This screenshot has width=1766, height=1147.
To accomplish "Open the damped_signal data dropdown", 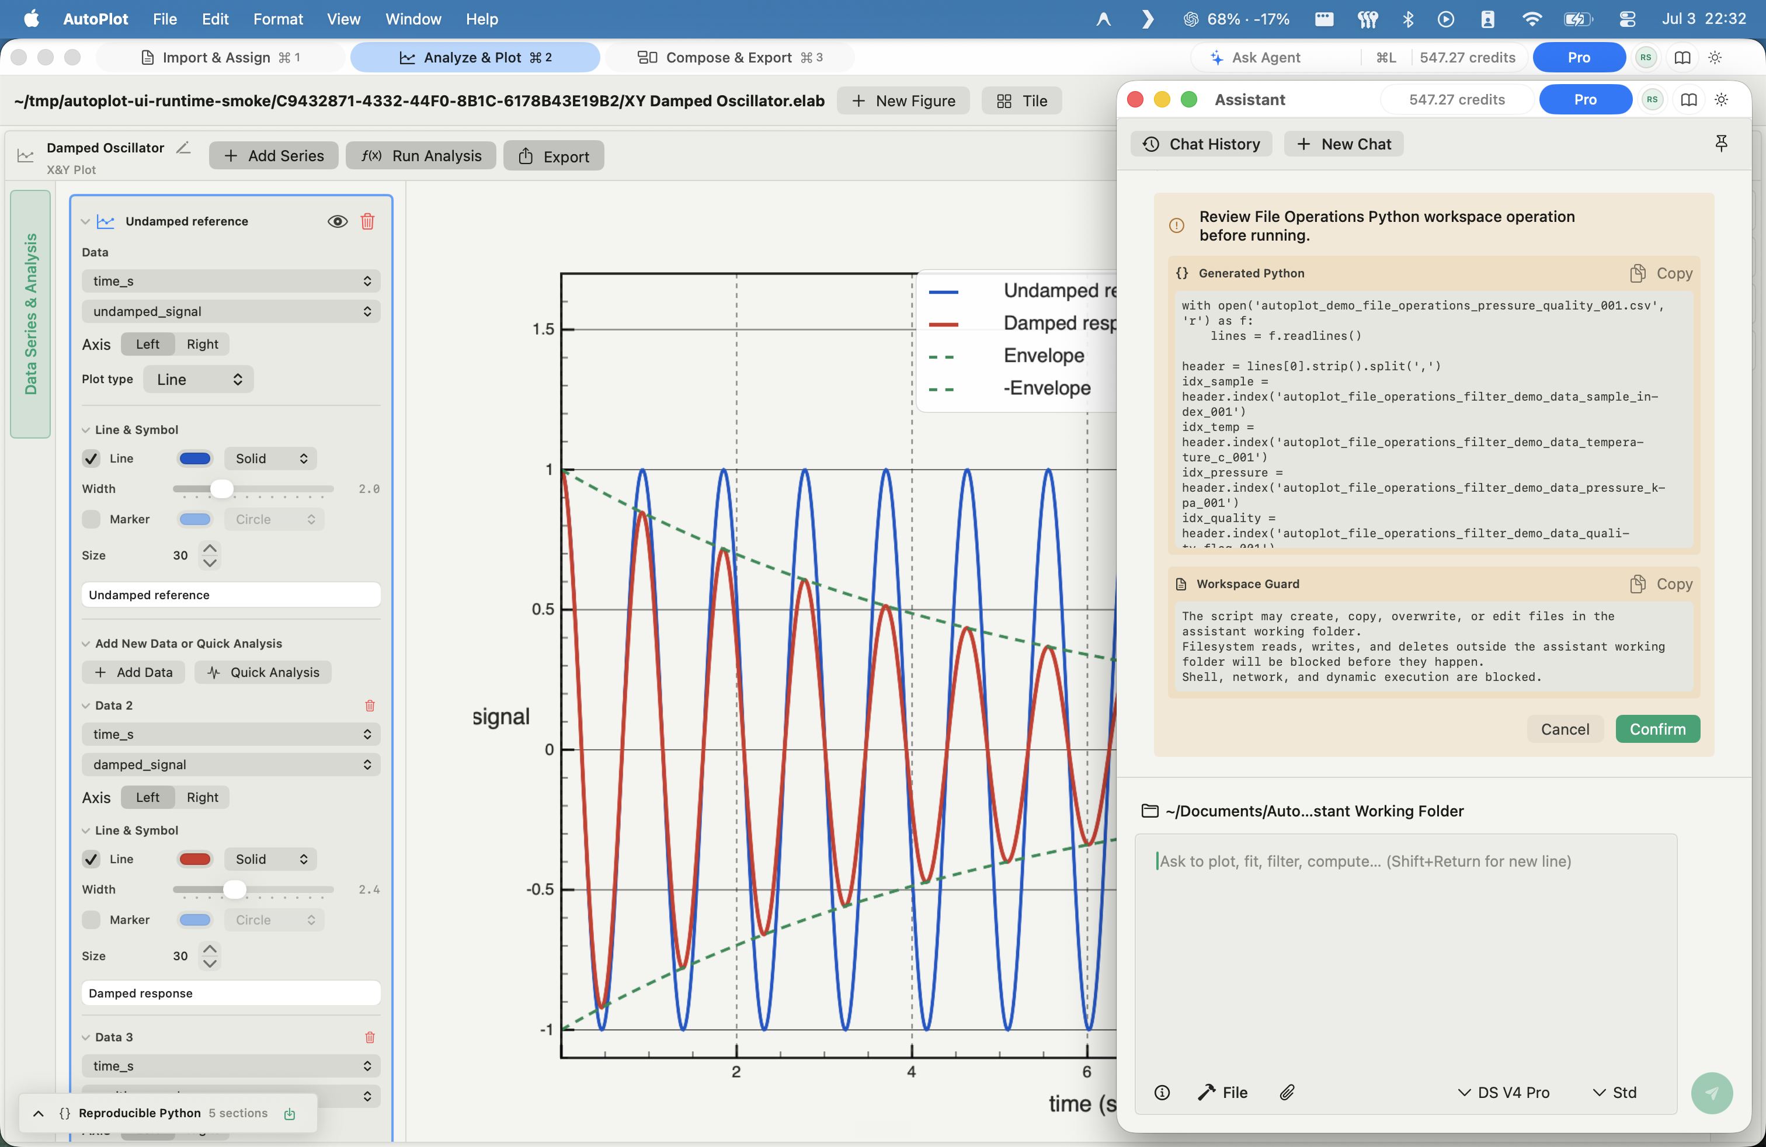I will click(x=231, y=765).
